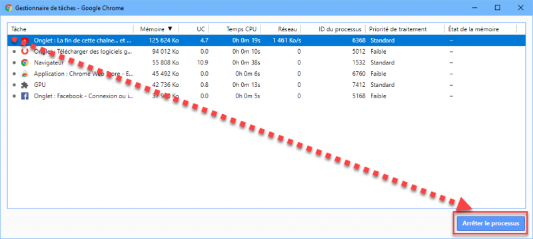Select the GPU task name
The image size is (533, 239).
[40, 85]
